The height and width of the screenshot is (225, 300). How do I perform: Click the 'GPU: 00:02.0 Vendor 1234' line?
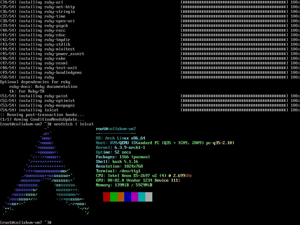point(138,180)
